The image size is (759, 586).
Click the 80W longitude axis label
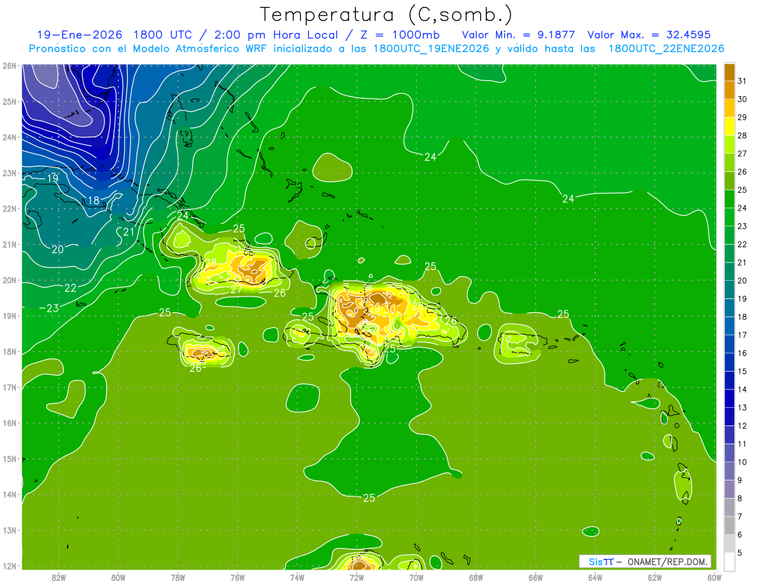click(118, 577)
